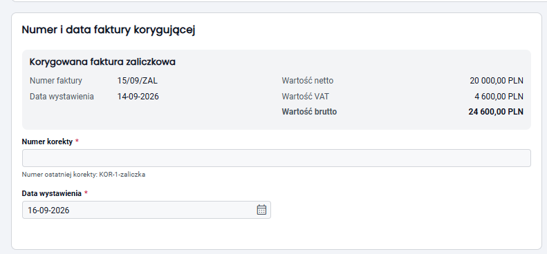The image size is (547, 254).
Task: Select the 16-09-2026 date field
Action: pyautogui.click(x=146, y=210)
